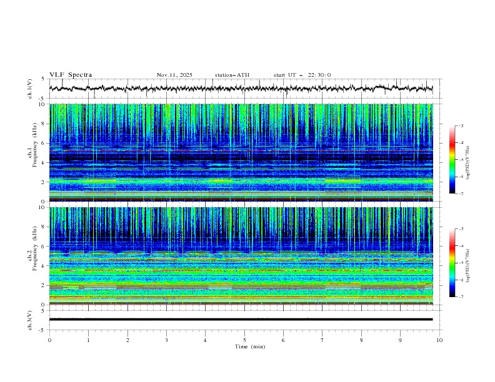Select the "Nov.11, 2025" date text

[x=174, y=75]
